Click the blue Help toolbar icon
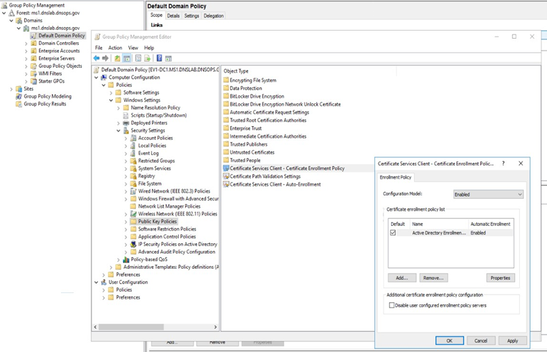The image size is (547, 352). [x=159, y=59]
